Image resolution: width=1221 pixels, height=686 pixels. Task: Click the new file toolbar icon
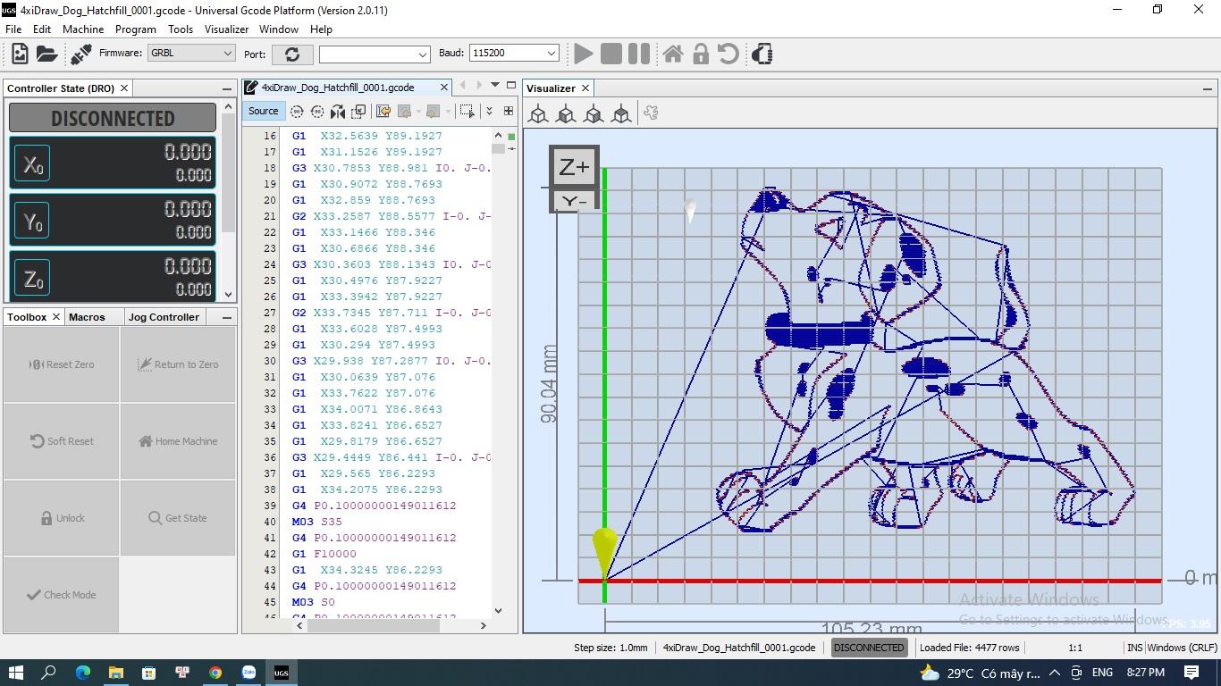[x=20, y=54]
